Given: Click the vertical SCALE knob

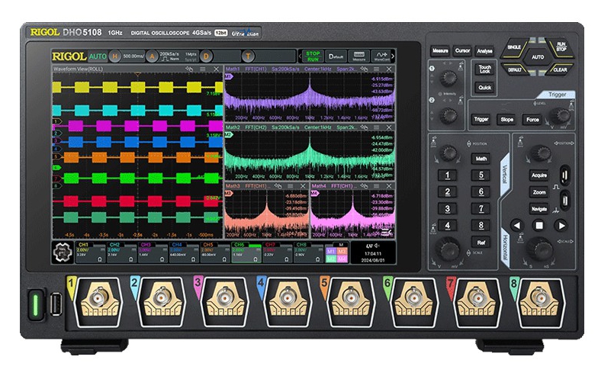Looking at the screenshot, I should pyautogui.click(x=448, y=249).
